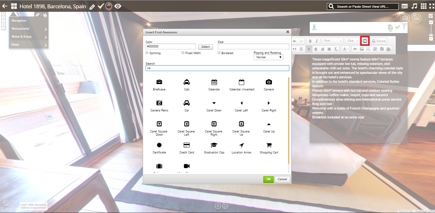Go back with the left arrow icon
This screenshot has width=435, height=213.
(4, 6)
